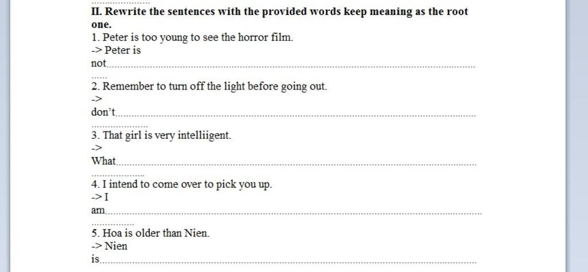
Task: Click the dotted blank after 'not'
Action: pos(292,67)
